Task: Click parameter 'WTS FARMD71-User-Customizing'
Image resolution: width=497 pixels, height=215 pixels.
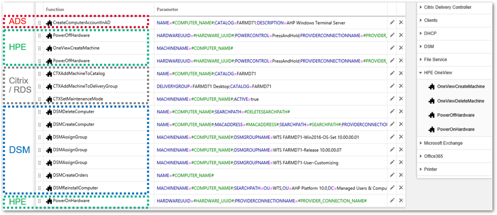Action: click(x=248, y=163)
